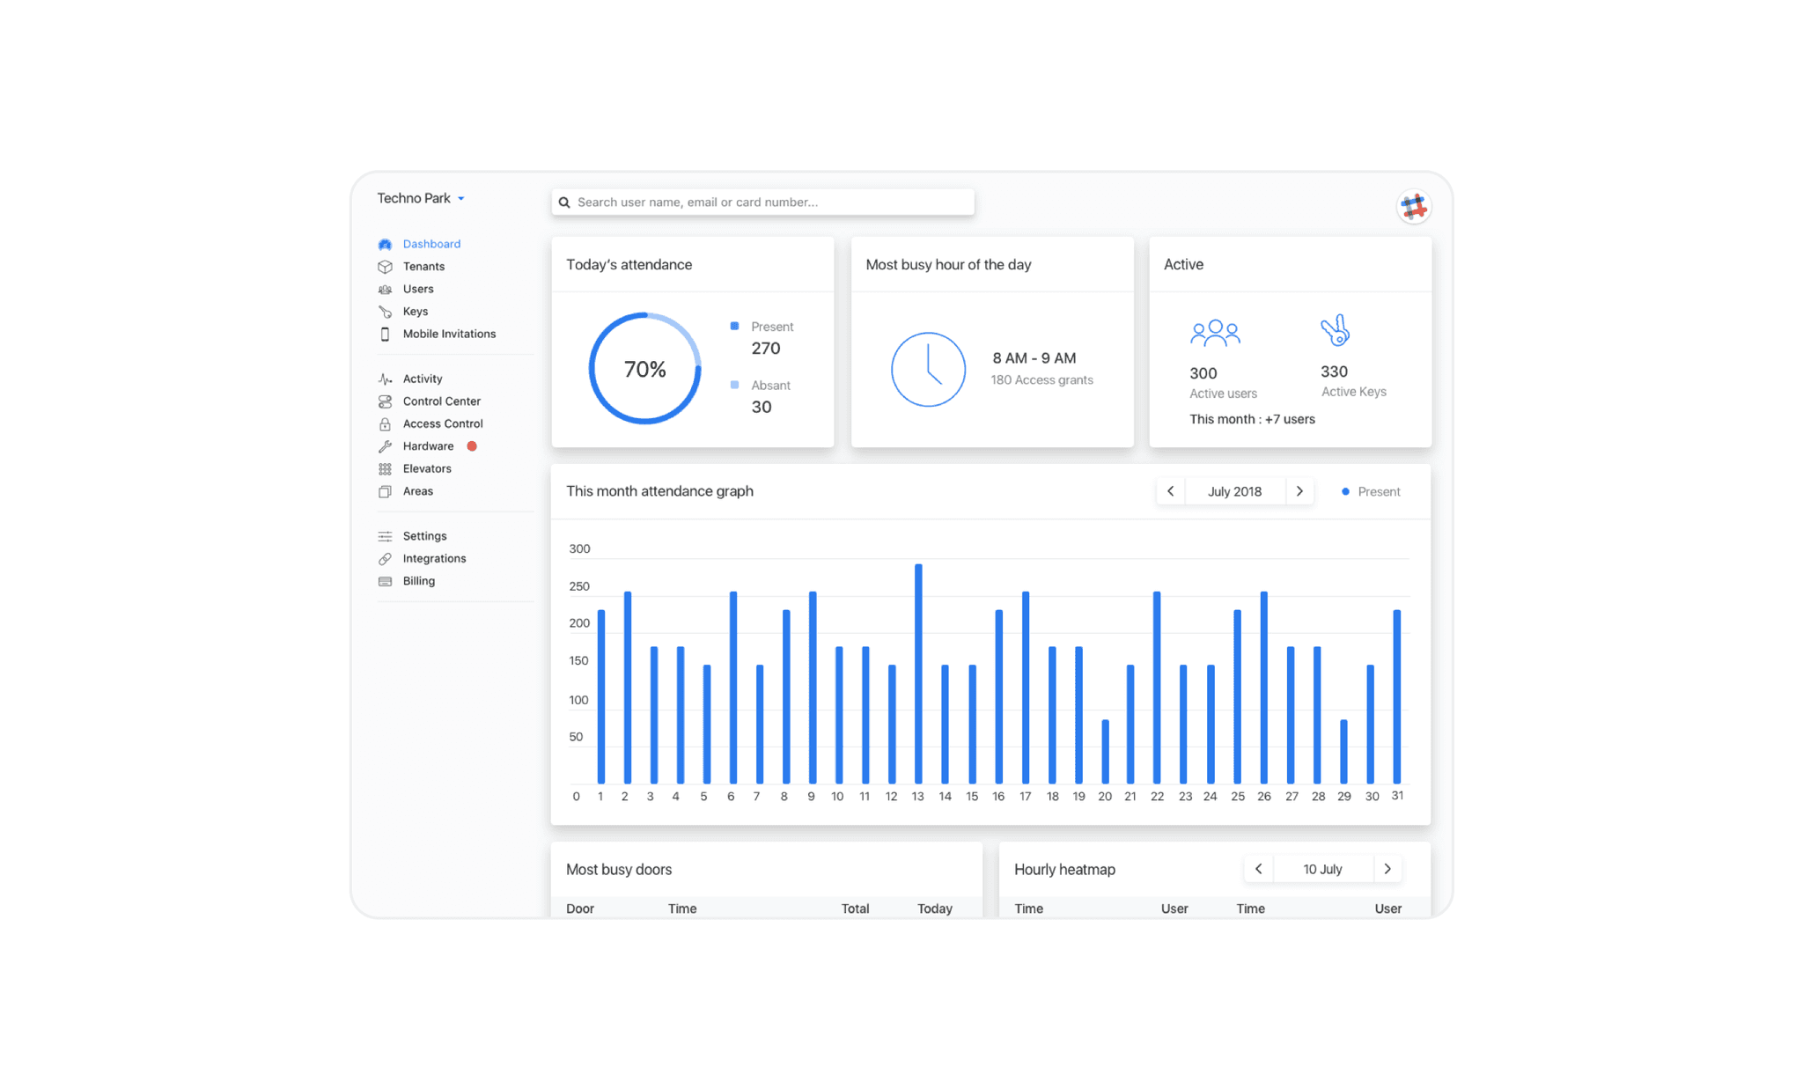Advance to next day after 10 July
This screenshot has height=1089, width=1803.
point(1387,869)
